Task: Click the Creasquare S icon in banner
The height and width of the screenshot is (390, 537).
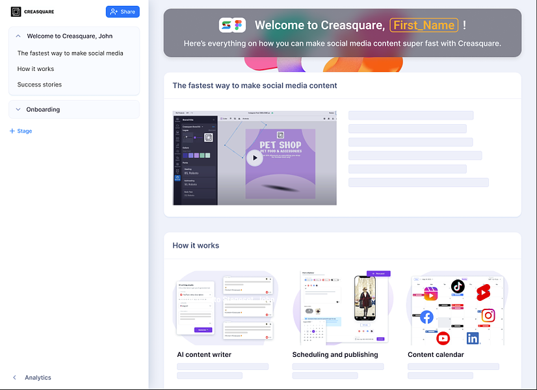Action: click(x=226, y=25)
